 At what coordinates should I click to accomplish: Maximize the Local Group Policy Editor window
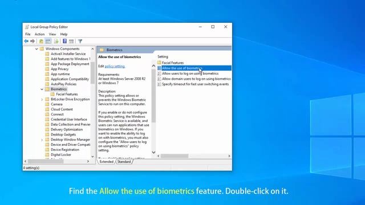click(213, 27)
